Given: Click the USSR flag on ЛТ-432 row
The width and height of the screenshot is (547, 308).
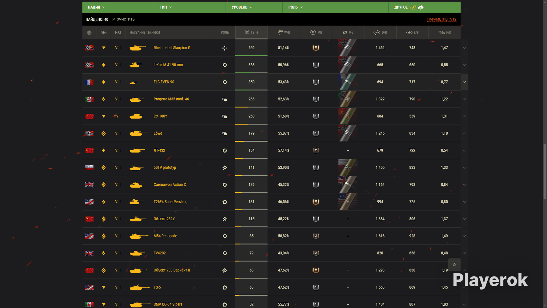Looking at the screenshot, I should click(89, 150).
